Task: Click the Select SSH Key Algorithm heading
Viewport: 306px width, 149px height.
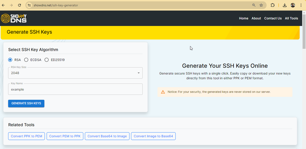Action: pyautogui.click(x=33, y=50)
